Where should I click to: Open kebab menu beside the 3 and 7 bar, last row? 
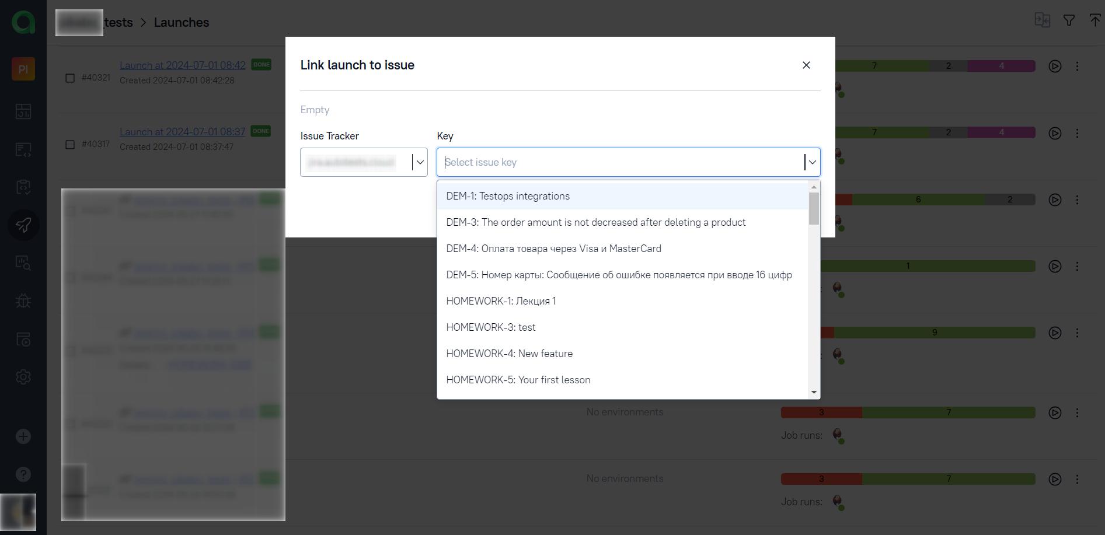pyautogui.click(x=1077, y=479)
